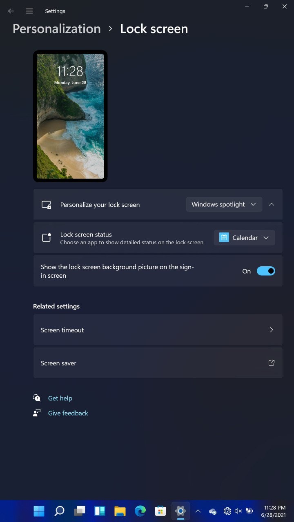The image size is (294, 522).
Task: Open Task View on the taskbar
Action: (80, 511)
